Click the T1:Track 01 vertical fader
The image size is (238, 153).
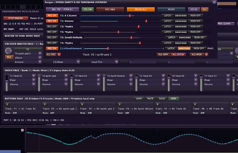tap(7, 83)
